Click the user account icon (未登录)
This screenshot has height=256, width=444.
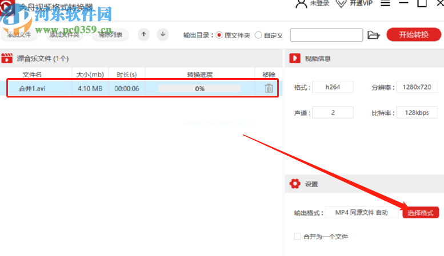pos(301,3)
